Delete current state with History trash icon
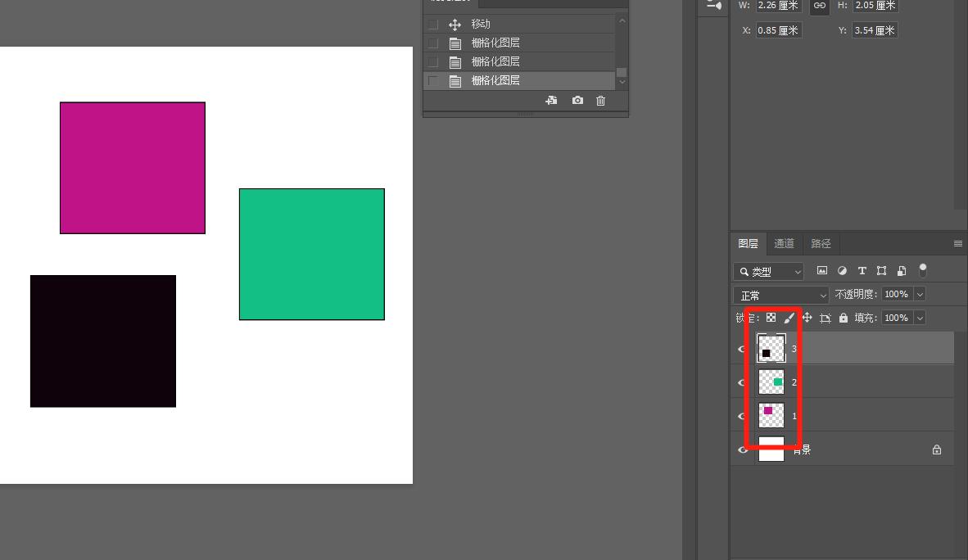 tap(600, 101)
